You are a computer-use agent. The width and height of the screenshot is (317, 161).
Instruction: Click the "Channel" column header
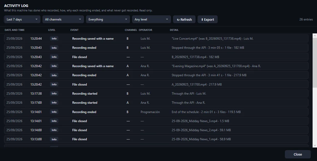tap(131, 30)
